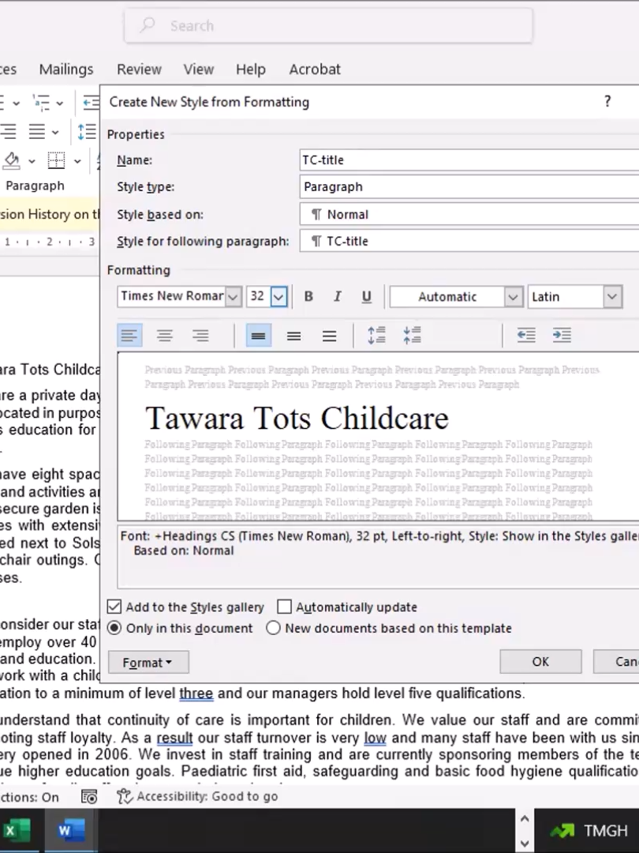
Task: Confirm the new style with OK
Action: pyautogui.click(x=540, y=662)
